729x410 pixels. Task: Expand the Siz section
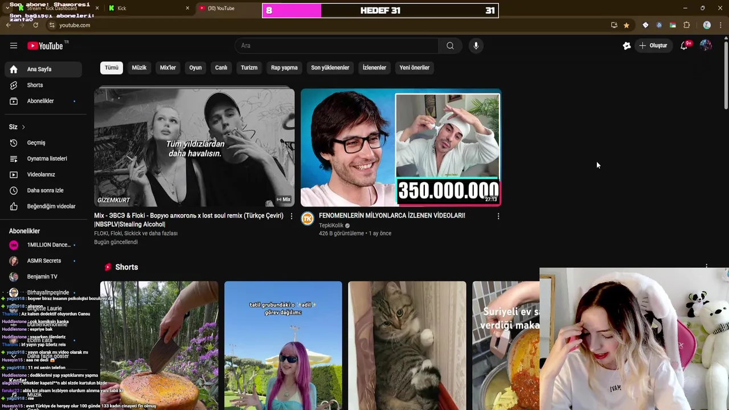[17, 127]
